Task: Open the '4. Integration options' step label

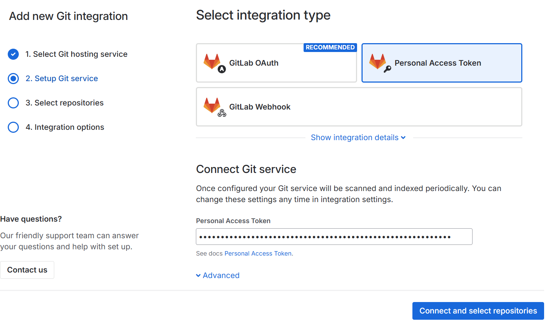Action: [65, 127]
